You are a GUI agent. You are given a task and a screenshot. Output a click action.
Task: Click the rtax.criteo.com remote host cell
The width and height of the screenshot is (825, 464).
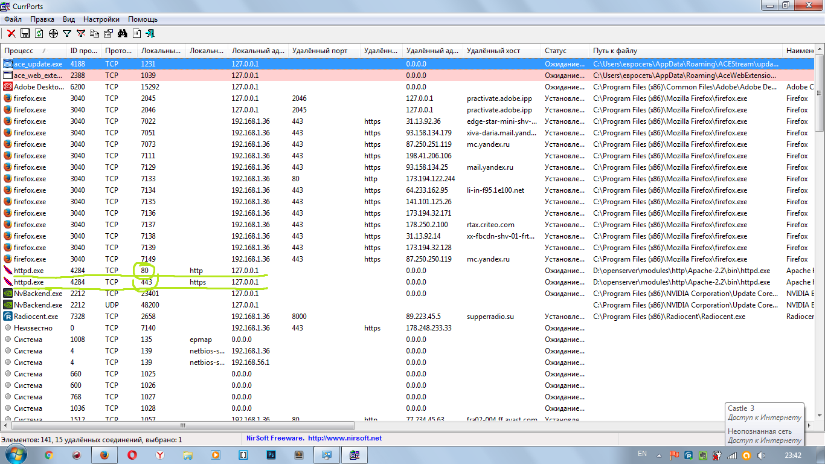pos(490,224)
